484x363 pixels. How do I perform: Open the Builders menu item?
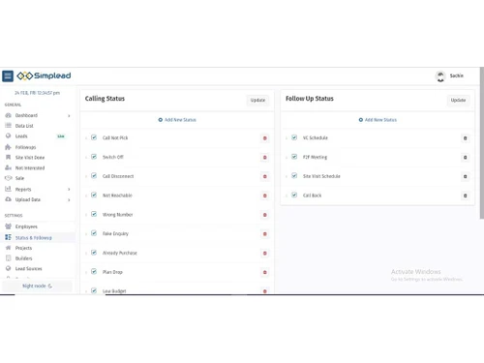pos(24,258)
